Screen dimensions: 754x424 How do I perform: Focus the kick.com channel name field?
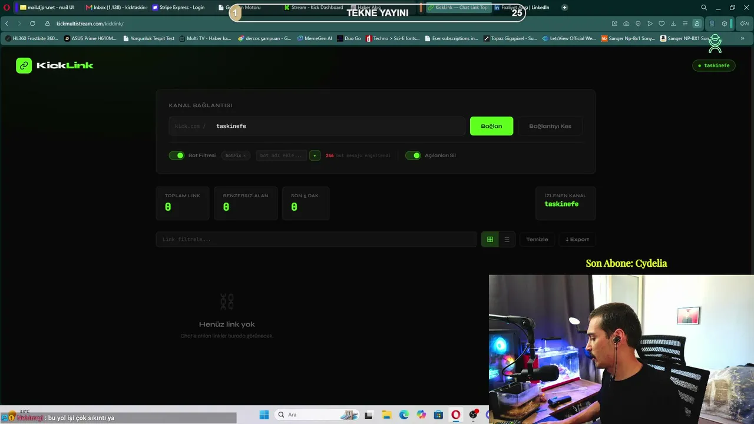(317, 126)
